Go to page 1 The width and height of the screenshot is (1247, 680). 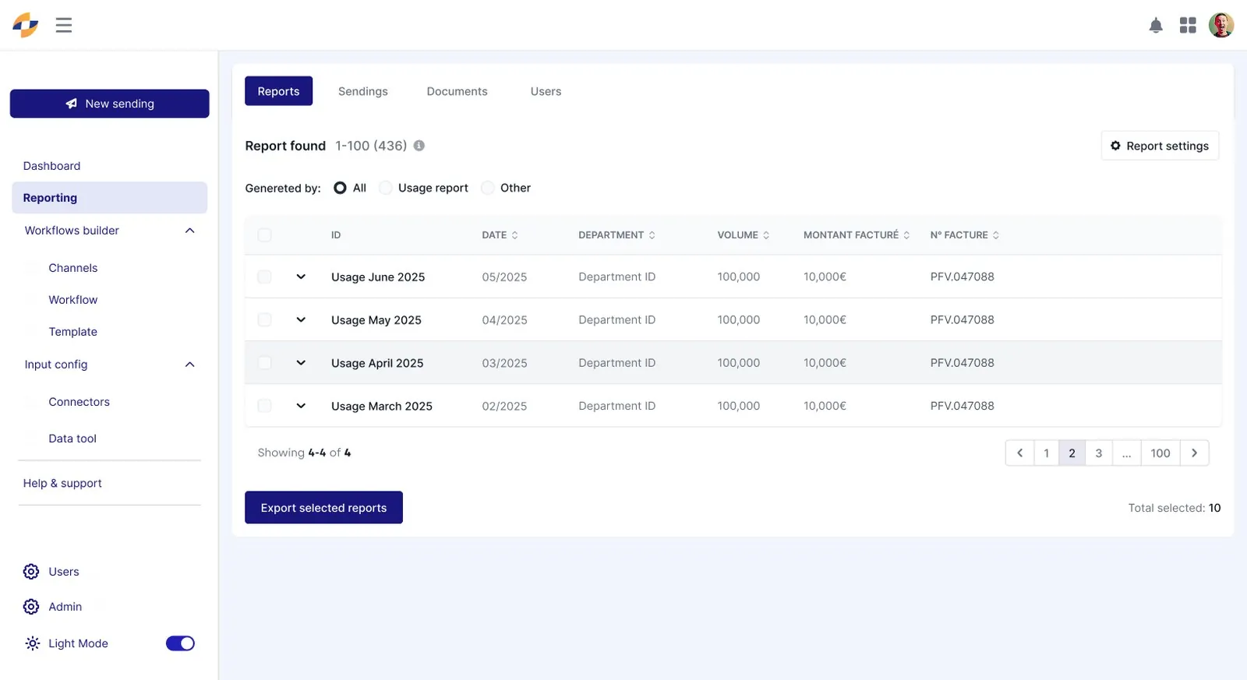coord(1046,453)
